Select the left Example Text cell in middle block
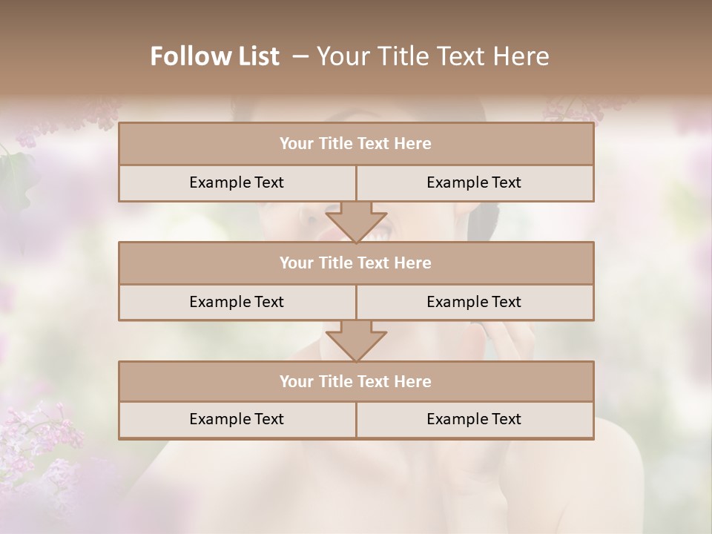The image size is (712, 534). [237, 302]
